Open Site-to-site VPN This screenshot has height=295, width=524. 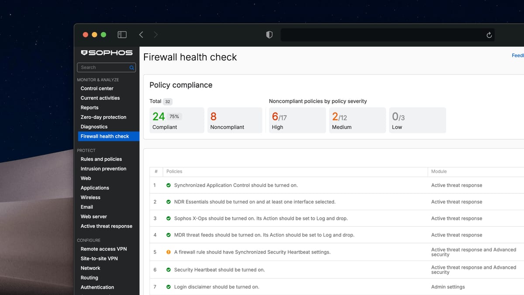[99, 259]
